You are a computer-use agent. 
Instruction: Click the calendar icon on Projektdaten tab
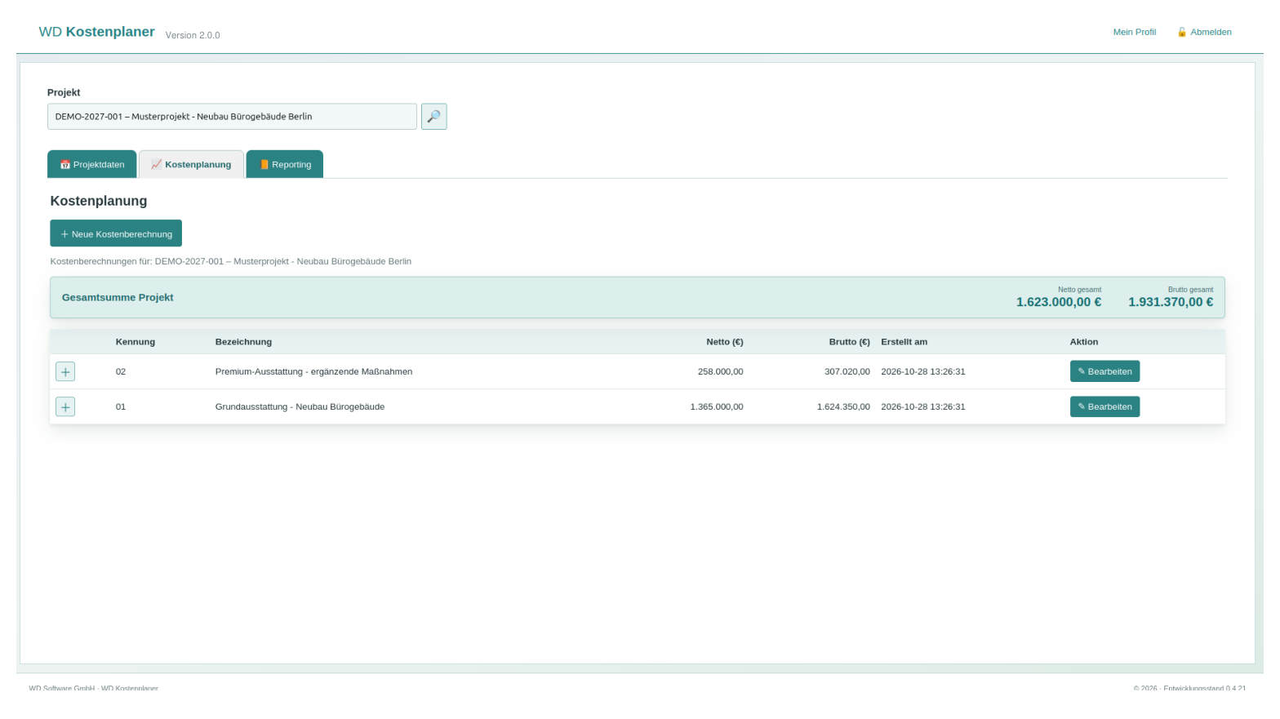(x=65, y=165)
